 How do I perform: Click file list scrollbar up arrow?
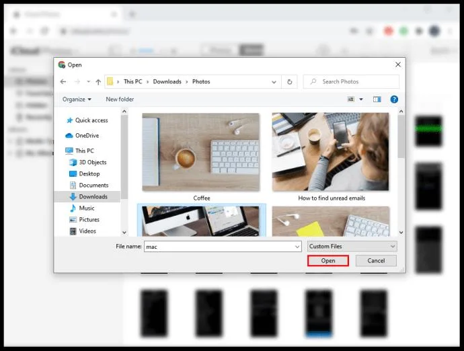point(401,112)
